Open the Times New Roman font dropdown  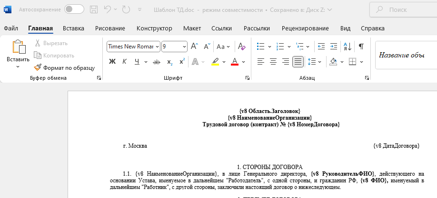[x=158, y=47]
